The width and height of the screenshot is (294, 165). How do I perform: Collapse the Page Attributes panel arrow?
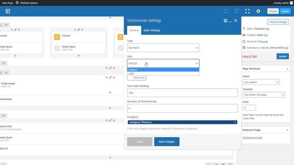[x=288, y=69]
